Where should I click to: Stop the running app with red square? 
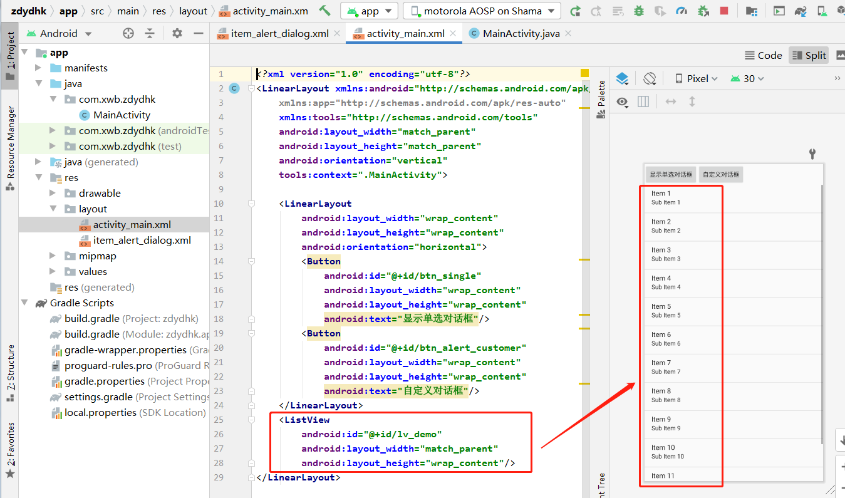coord(724,11)
